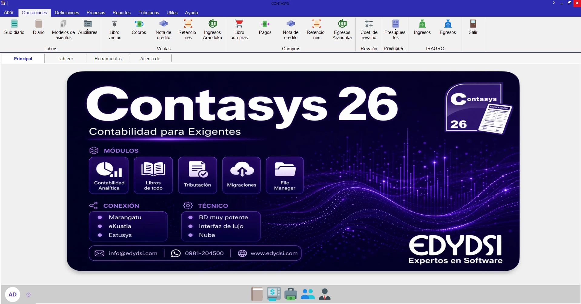Open Coef. de revalúo
The image size is (581, 304).
[x=369, y=30]
